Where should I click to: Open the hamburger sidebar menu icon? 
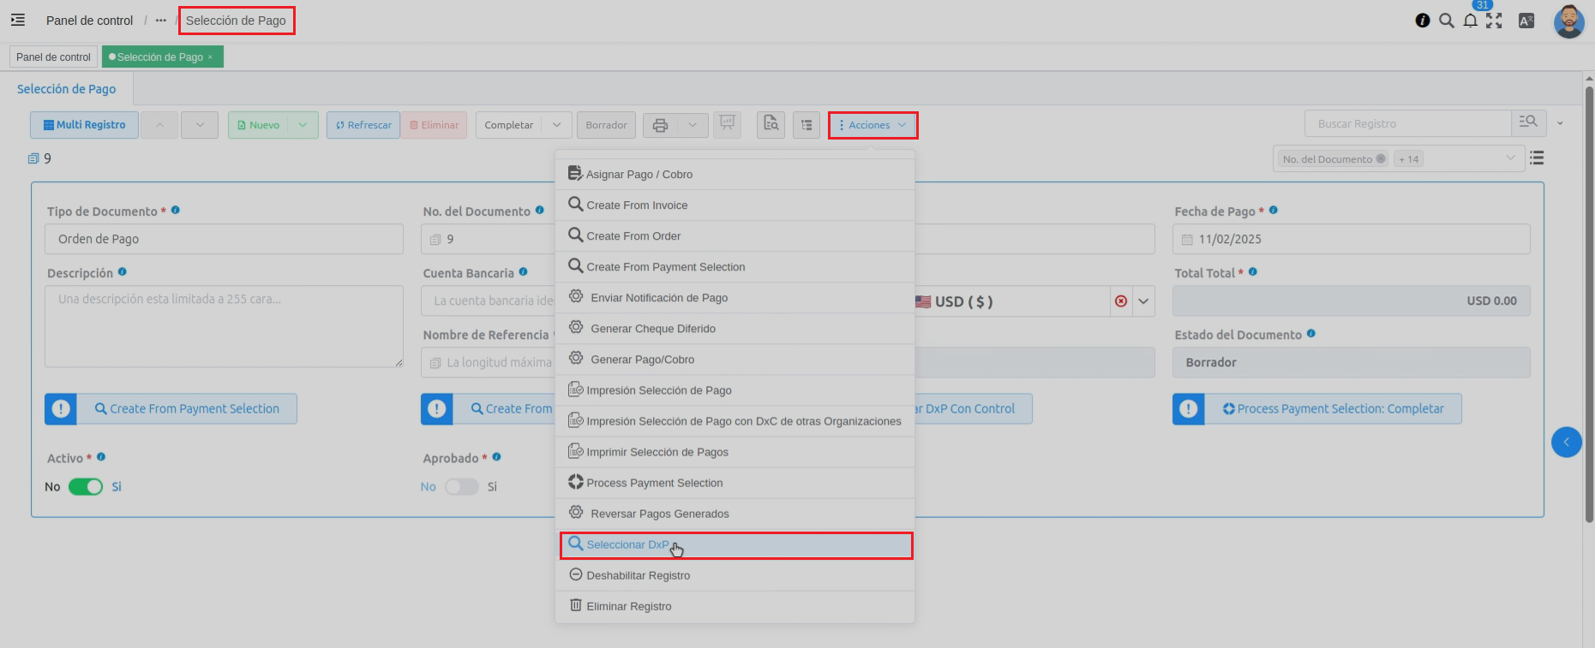click(x=18, y=21)
